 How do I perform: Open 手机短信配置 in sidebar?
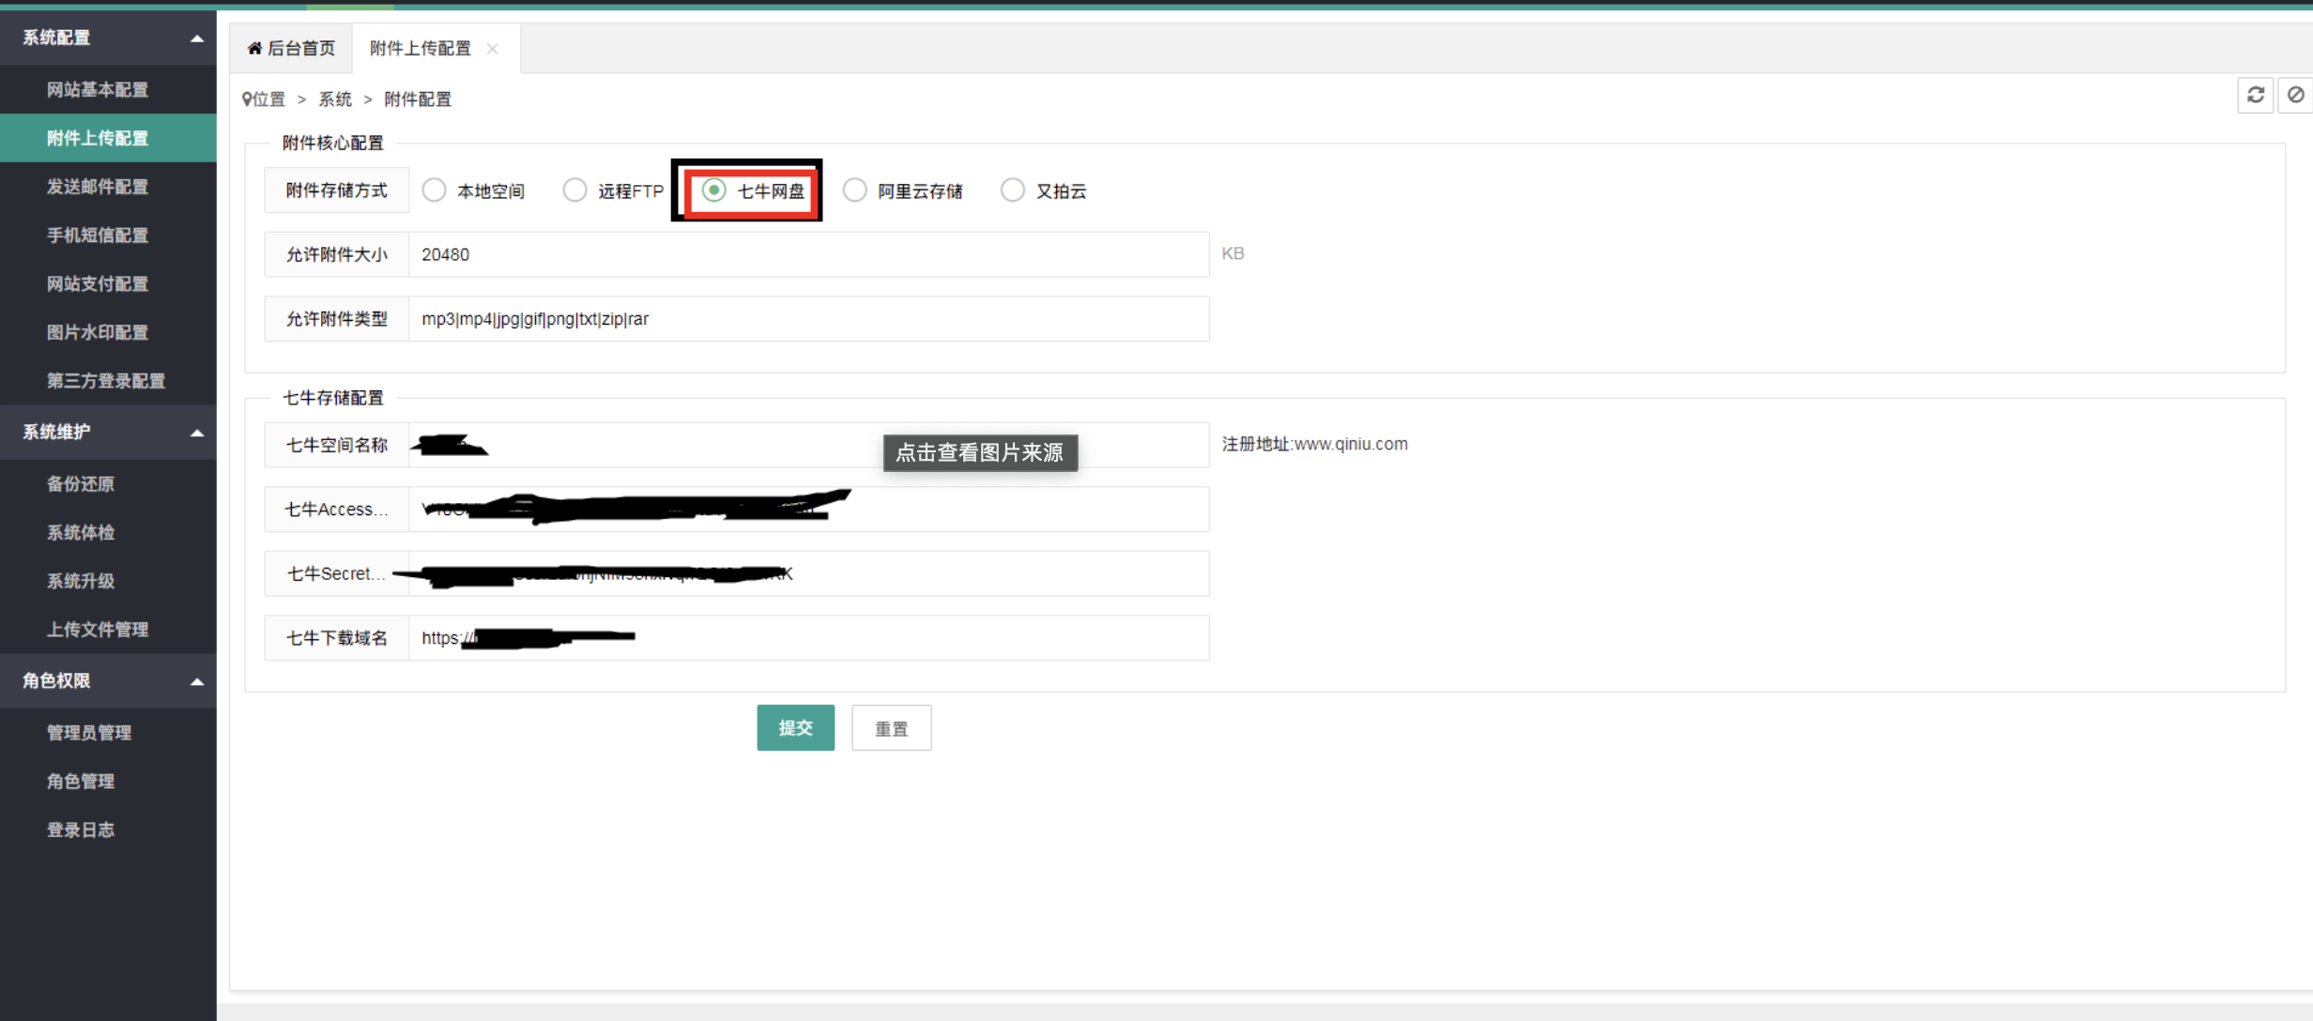(108, 236)
